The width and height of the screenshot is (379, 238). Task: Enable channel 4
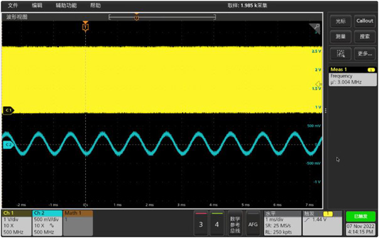coord(216,223)
